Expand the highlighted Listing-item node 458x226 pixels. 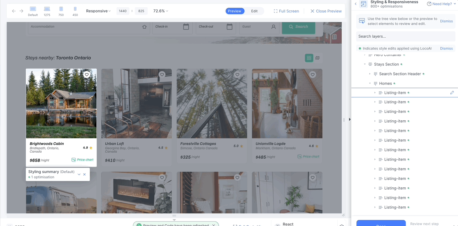(x=375, y=93)
